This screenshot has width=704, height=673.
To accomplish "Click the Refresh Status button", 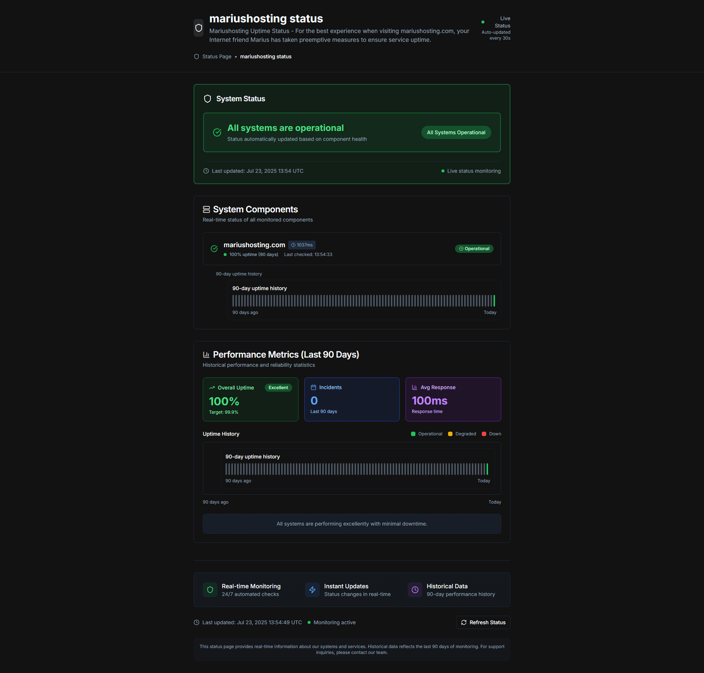I will click(x=483, y=622).
